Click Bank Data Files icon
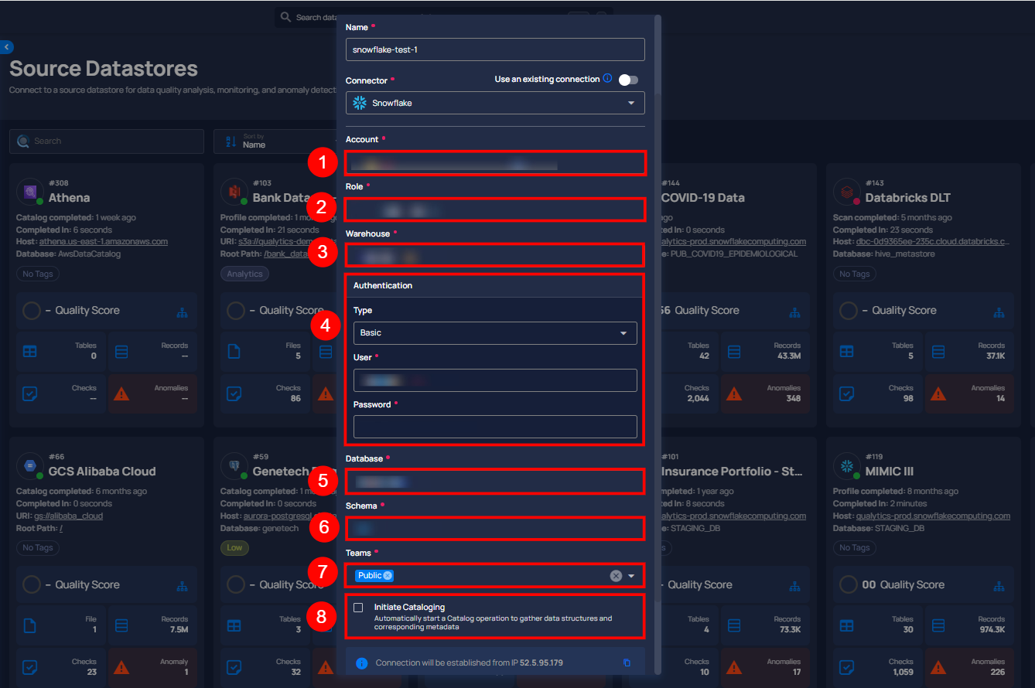This screenshot has height=688, width=1035. (x=234, y=352)
